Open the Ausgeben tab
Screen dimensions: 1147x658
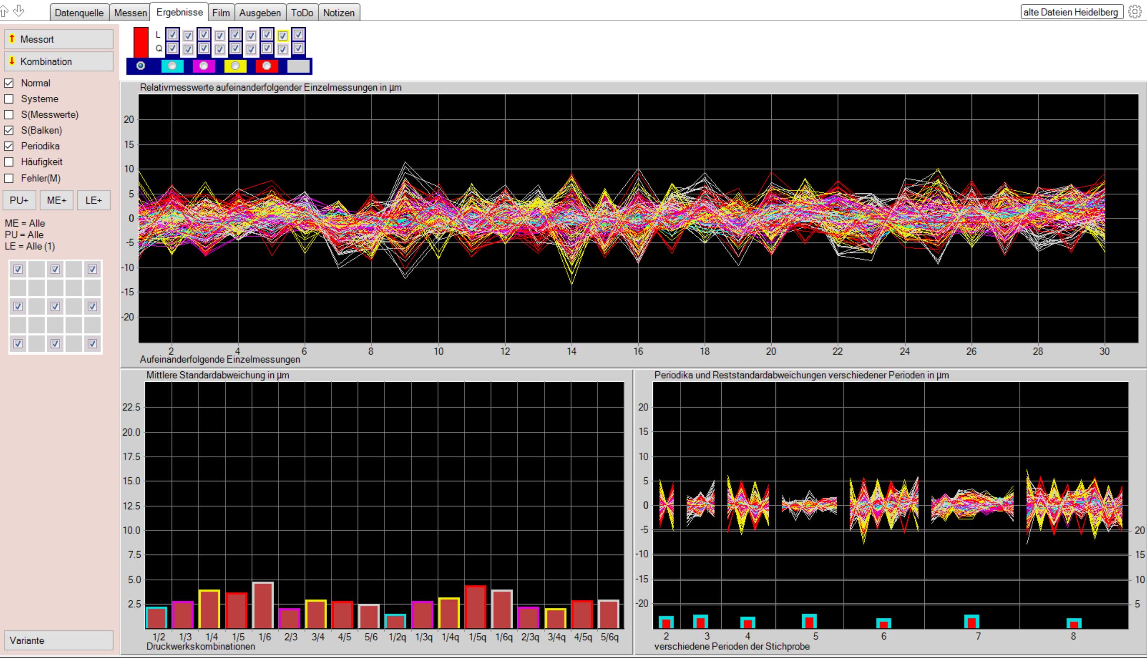click(x=260, y=13)
